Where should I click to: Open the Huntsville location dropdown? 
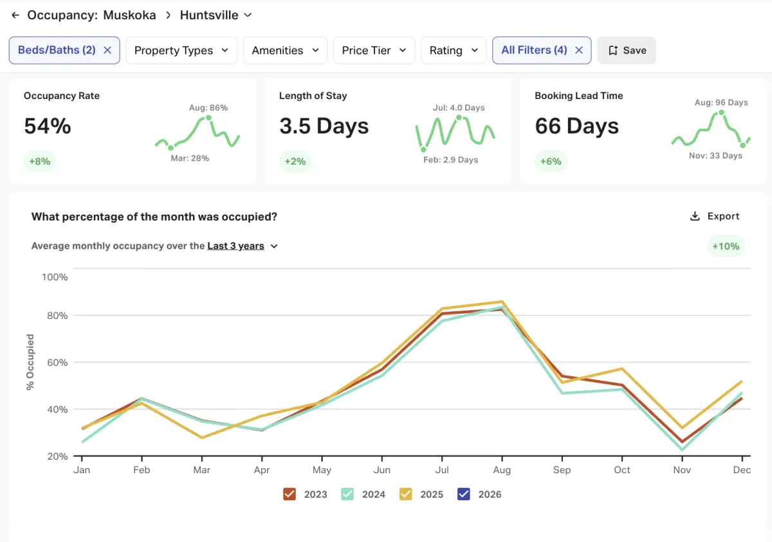point(216,15)
